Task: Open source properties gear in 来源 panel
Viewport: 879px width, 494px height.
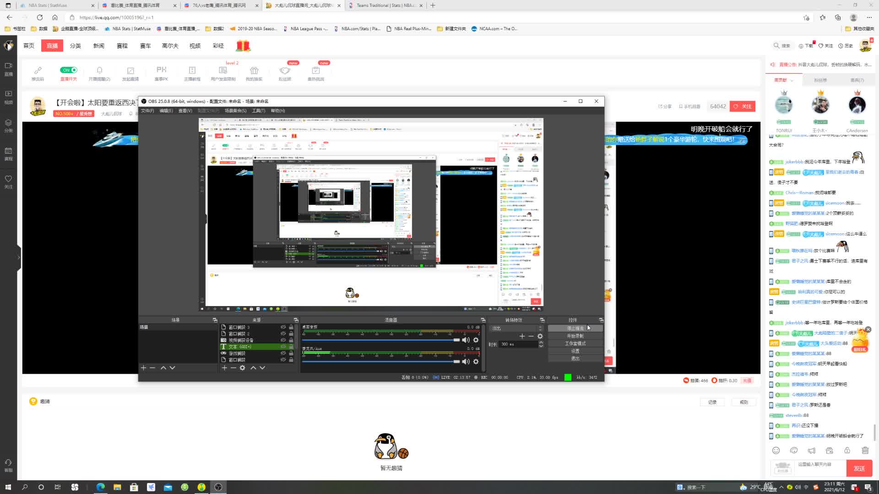Action: coord(243,368)
